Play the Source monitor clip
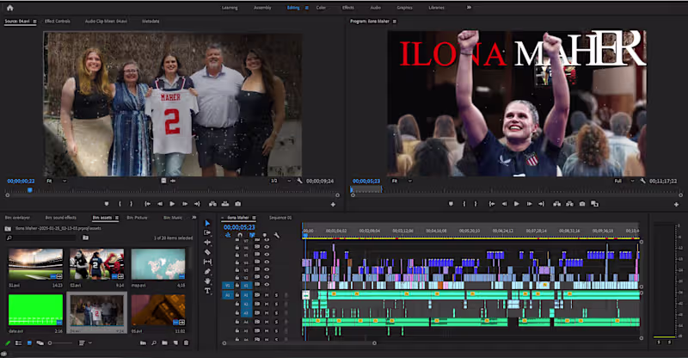Image resolution: width=688 pixels, height=358 pixels. tap(172, 204)
